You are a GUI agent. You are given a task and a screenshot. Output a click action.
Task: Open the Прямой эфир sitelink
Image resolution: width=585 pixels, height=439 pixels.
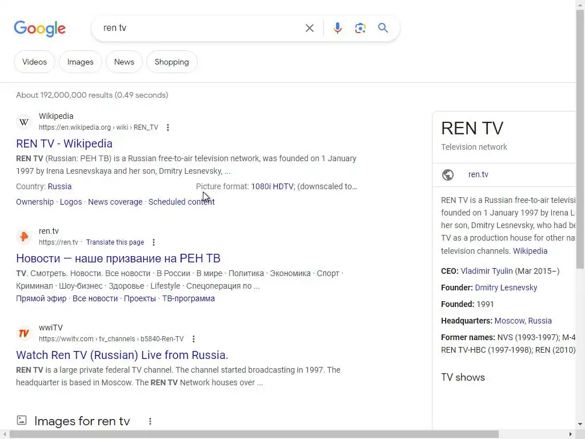tap(41, 298)
